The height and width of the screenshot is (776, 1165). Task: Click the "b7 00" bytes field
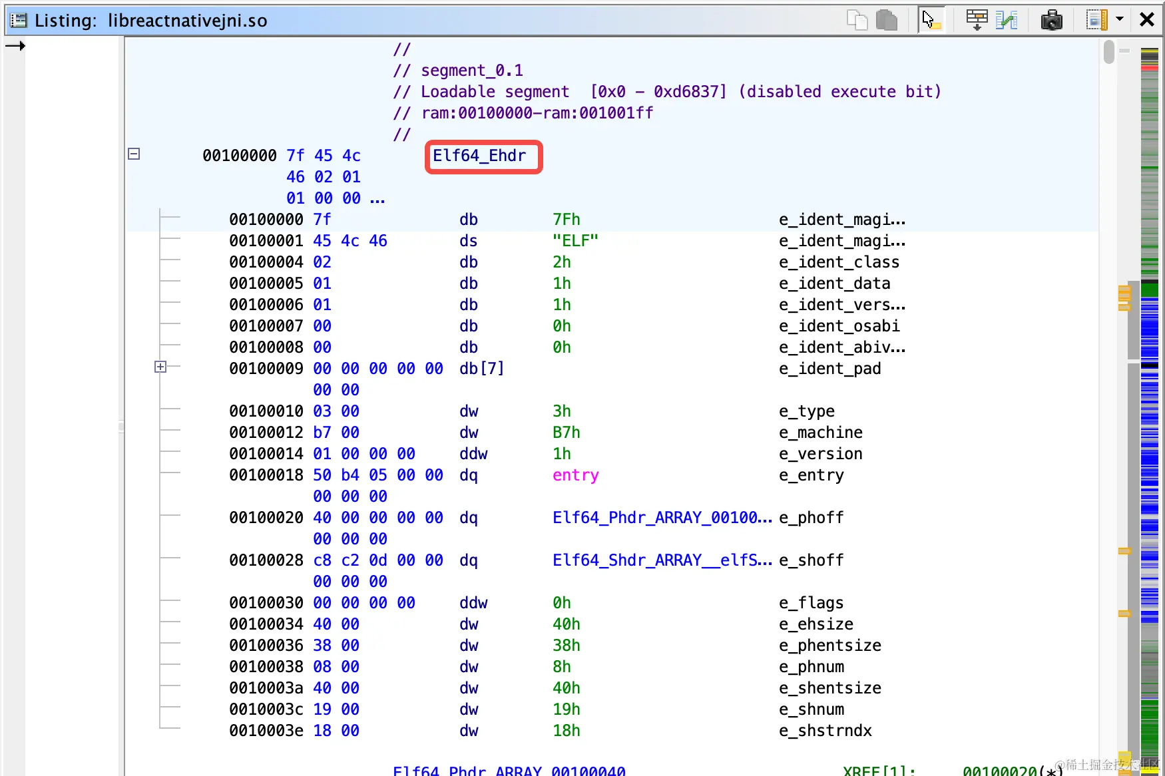tap(336, 433)
